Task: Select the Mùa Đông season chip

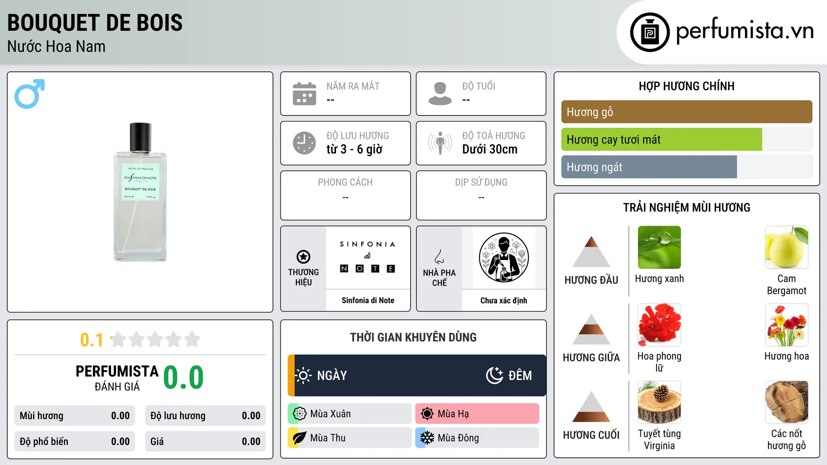Action: point(477,438)
